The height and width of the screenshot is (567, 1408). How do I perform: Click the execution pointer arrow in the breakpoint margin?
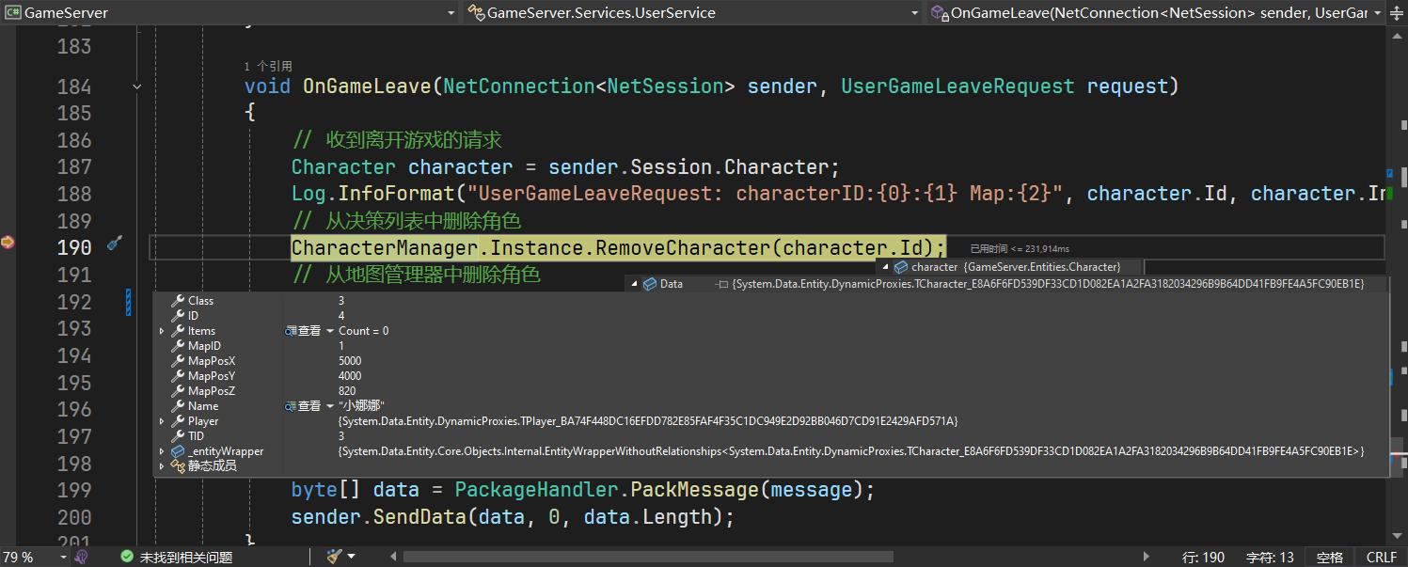(x=8, y=243)
